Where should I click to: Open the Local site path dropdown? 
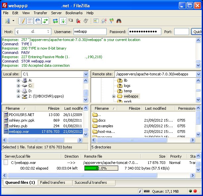click(86, 74)
